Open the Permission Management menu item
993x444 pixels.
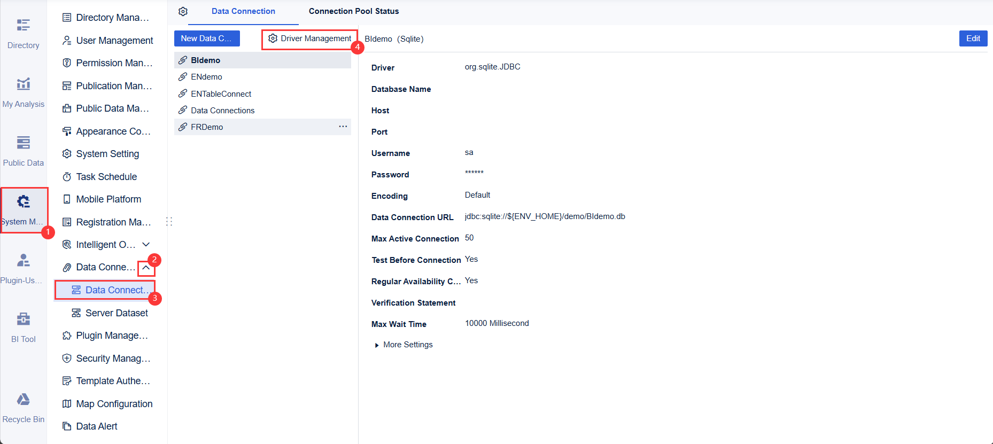[107, 63]
